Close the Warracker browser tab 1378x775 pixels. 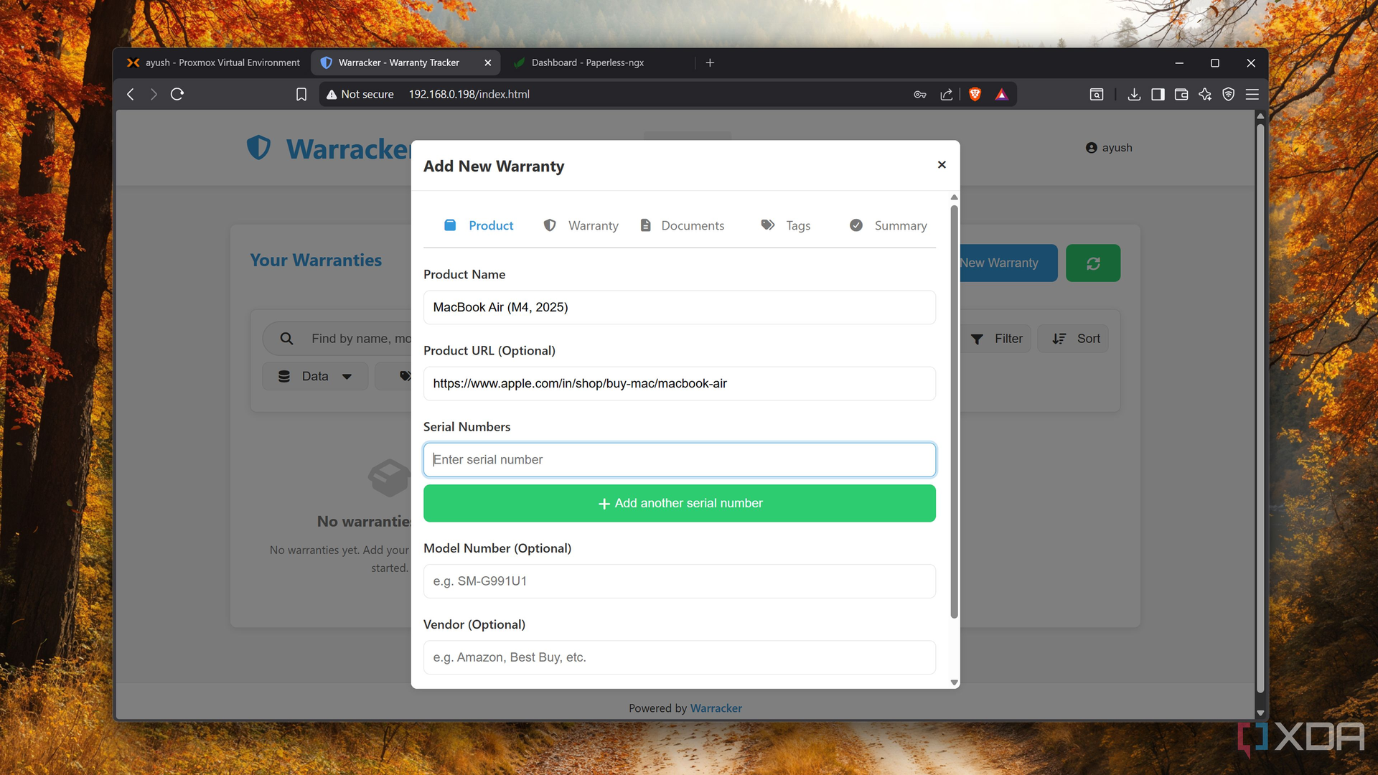click(488, 63)
